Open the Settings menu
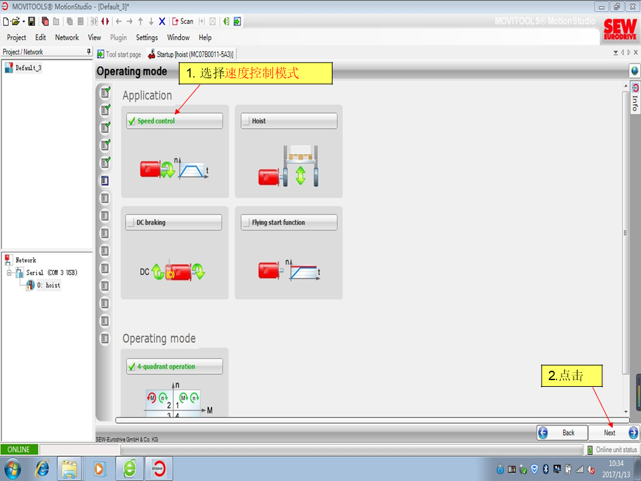641x481 pixels. (147, 37)
